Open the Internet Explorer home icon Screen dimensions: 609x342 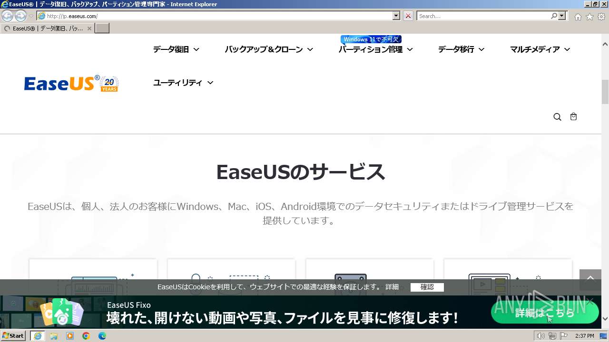point(578,16)
